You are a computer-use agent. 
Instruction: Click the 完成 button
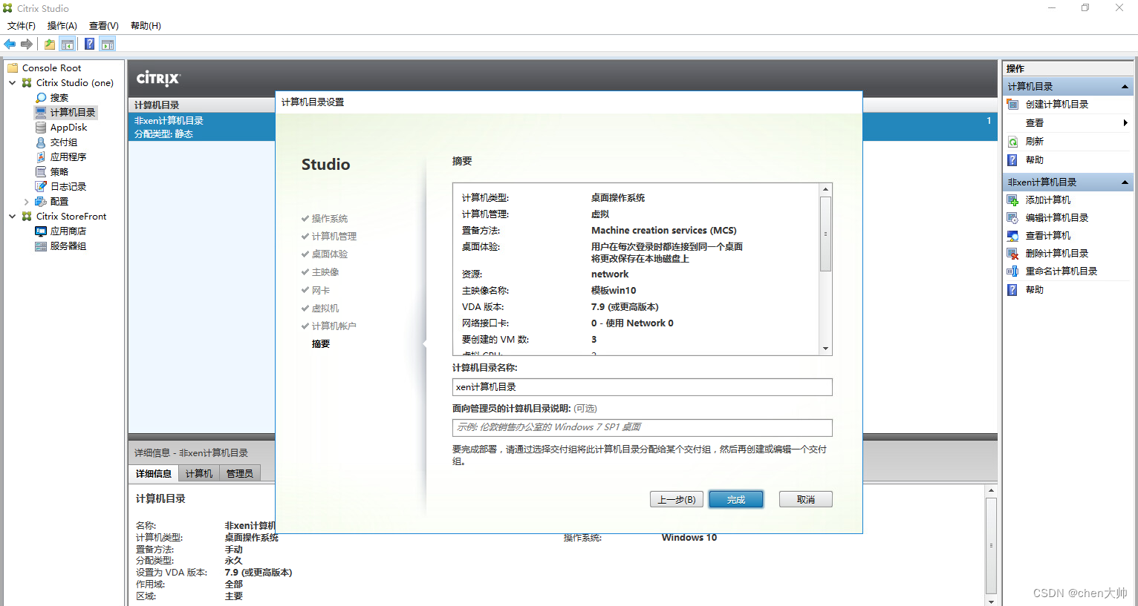(x=736, y=500)
